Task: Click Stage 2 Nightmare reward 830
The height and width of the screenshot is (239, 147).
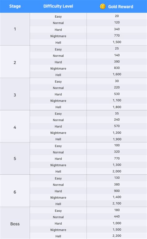Action: tap(117, 68)
